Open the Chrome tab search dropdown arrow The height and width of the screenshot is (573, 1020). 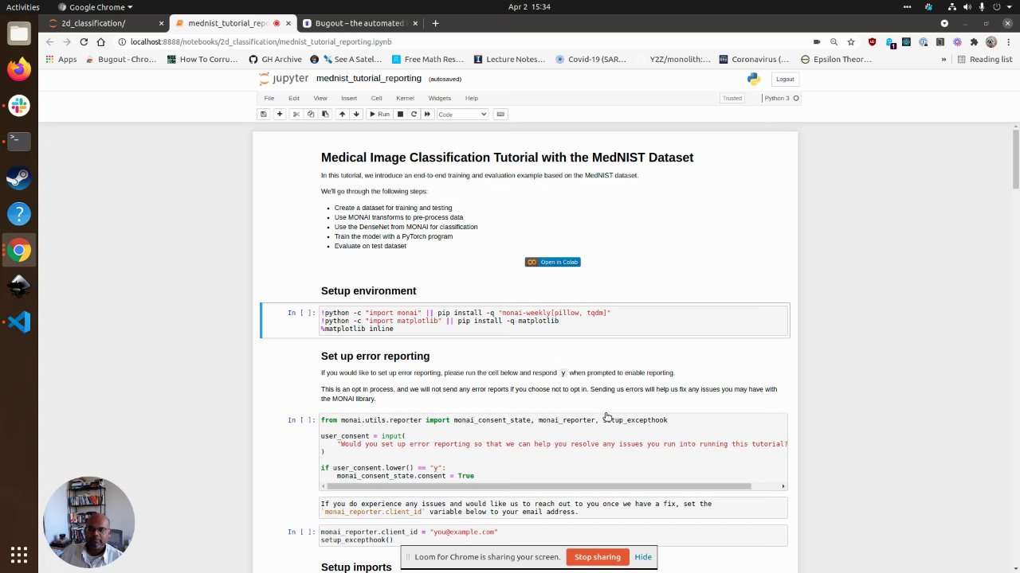click(x=944, y=23)
